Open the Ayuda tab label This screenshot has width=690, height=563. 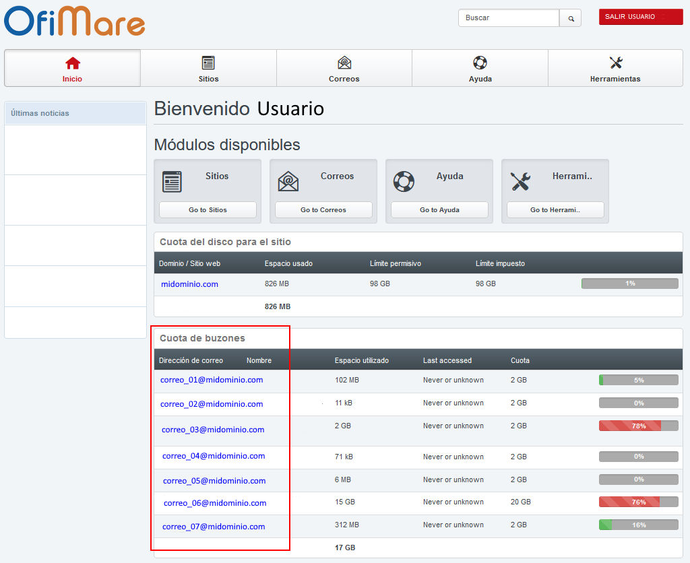pos(480,79)
